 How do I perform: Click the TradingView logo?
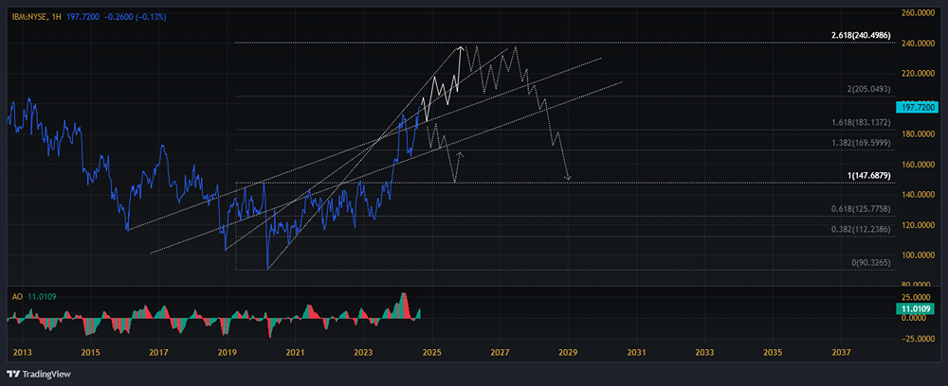click(x=39, y=374)
